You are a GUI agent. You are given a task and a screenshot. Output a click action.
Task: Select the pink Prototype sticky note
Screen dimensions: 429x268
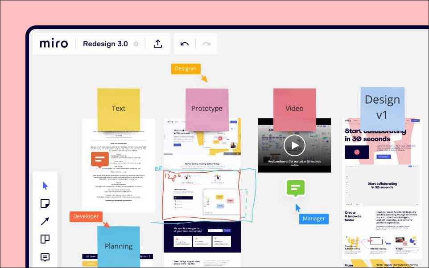207,109
